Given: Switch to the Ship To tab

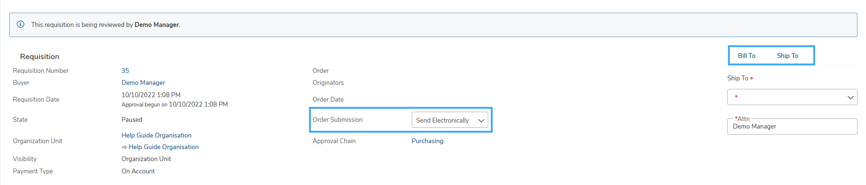Looking at the screenshot, I should click(x=787, y=56).
